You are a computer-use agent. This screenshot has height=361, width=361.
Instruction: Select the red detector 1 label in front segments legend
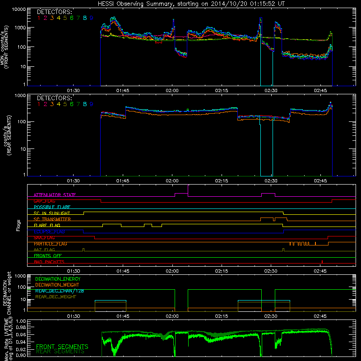(x=39, y=18)
